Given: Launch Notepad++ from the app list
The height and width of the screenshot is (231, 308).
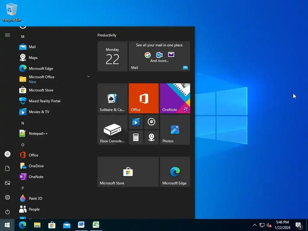Looking at the screenshot, I should tap(55, 133).
